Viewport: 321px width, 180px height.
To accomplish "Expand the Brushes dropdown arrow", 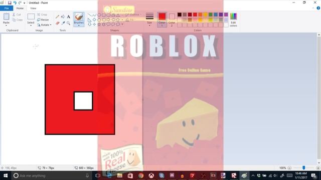I will (79, 25).
